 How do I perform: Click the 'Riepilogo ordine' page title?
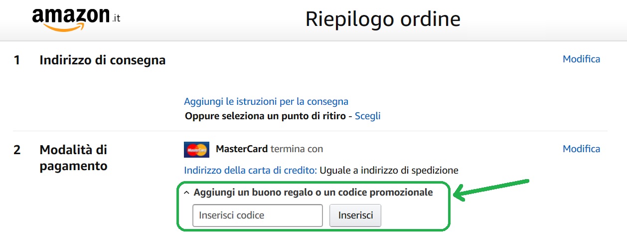point(382,19)
